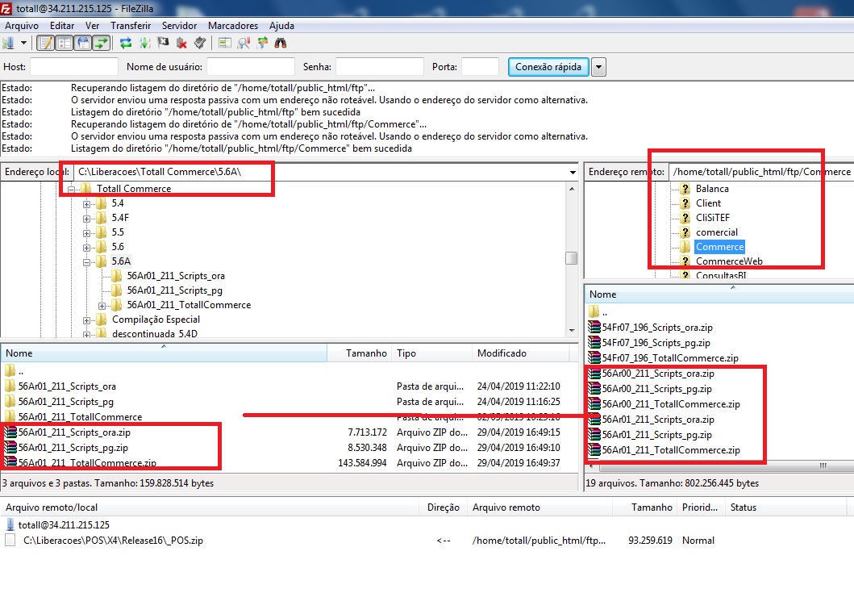Open the Servidor menu
Screen dimensions: 854x593
click(x=179, y=26)
